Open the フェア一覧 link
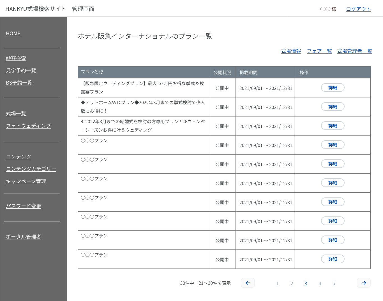 click(319, 51)
